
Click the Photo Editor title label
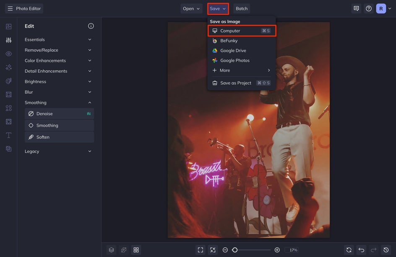coord(28,8)
